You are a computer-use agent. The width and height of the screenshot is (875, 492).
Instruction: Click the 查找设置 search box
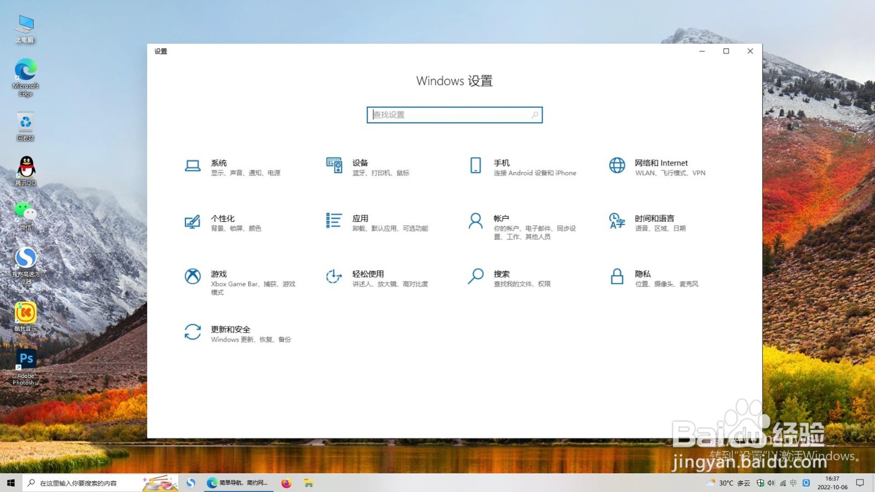[454, 115]
